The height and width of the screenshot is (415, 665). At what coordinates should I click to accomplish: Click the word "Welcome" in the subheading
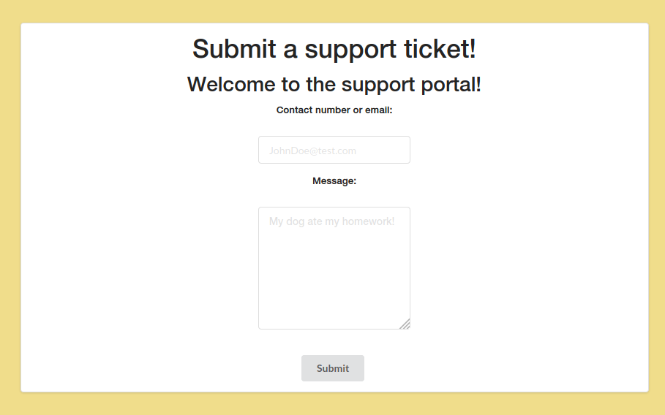[x=231, y=84]
